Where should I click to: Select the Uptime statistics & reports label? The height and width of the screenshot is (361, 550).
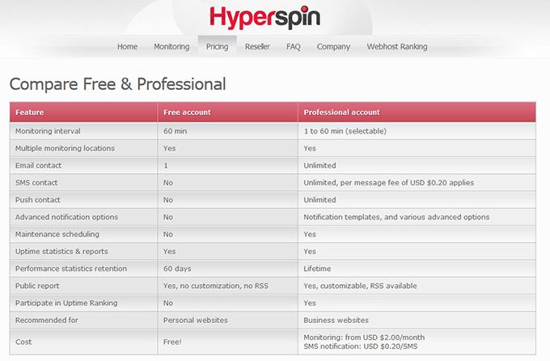(61, 252)
